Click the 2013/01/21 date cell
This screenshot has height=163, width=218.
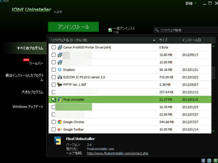(190, 70)
